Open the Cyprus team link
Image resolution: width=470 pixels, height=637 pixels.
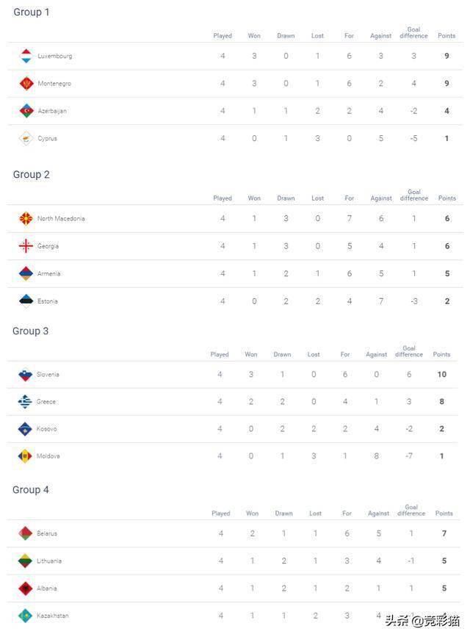coord(47,139)
